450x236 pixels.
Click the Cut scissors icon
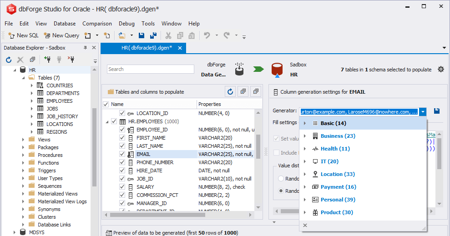point(168,35)
